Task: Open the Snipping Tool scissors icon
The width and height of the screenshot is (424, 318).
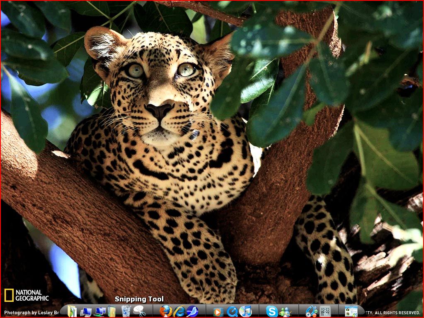Action: (x=139, y=311)
